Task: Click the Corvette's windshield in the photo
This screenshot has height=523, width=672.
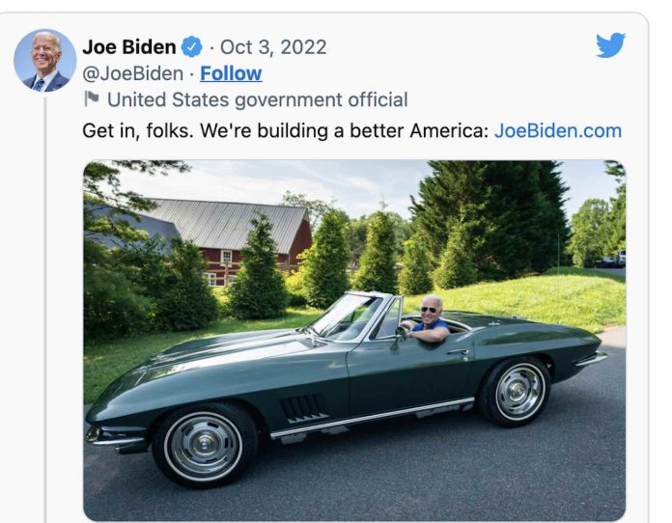Action: coord(346,317)
